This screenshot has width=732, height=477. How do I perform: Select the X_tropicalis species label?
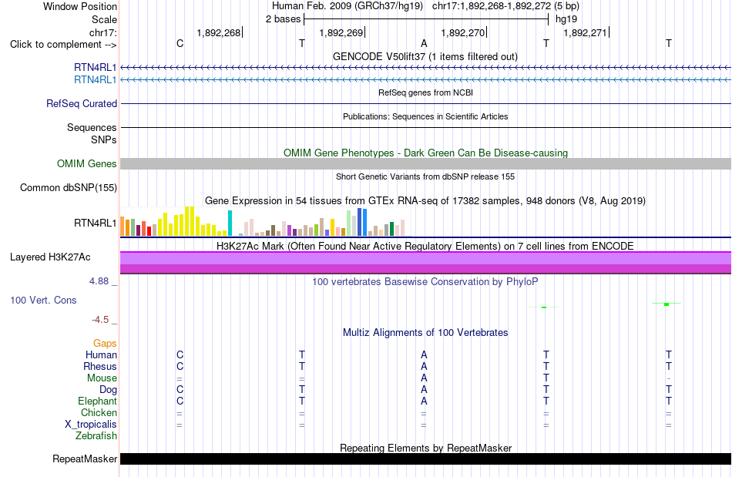point(91,425)
